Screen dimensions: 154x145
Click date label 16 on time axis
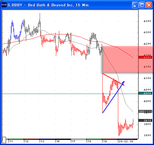click(x=58, y=141)
